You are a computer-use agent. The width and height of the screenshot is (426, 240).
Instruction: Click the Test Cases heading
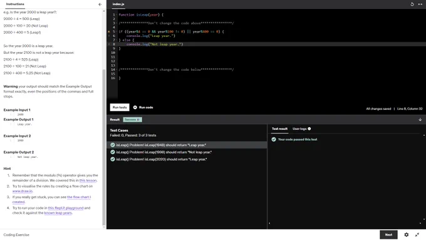(119, 130)
